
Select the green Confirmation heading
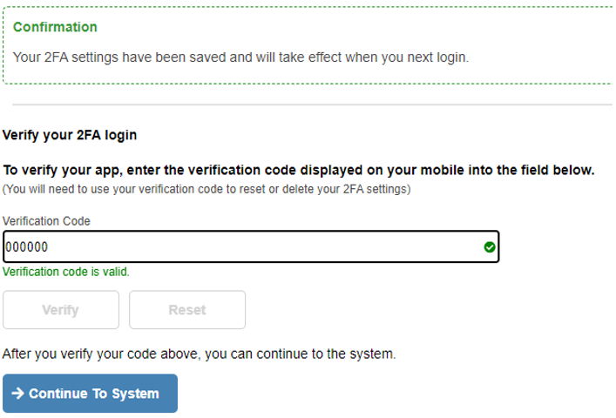[x=55, y=27]
